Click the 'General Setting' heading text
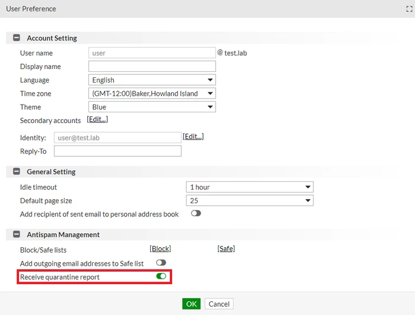 click(x=51, y=172)
